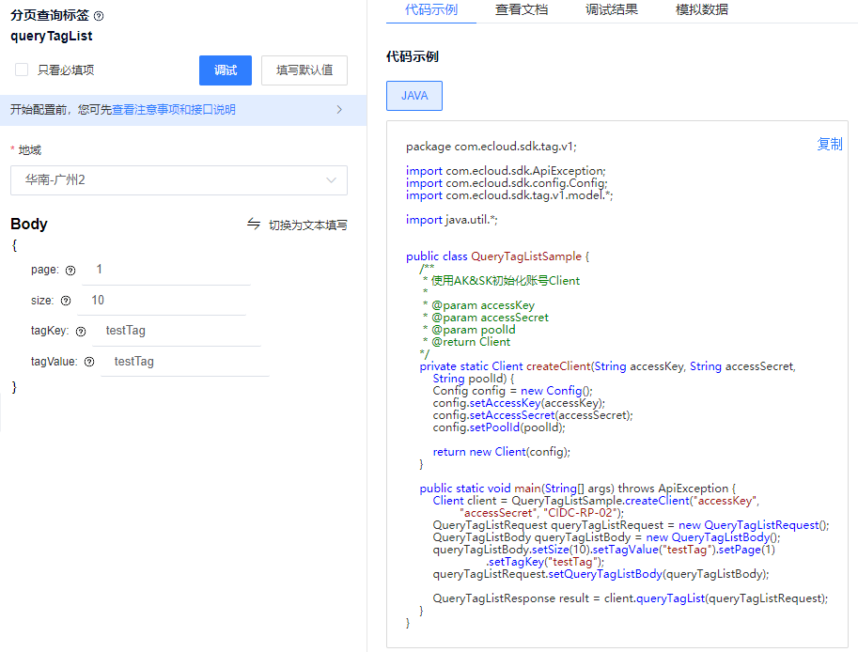858x652 pixels.
Task: Click the QueryTagListResponse result code line
Action: pos(631,598)
